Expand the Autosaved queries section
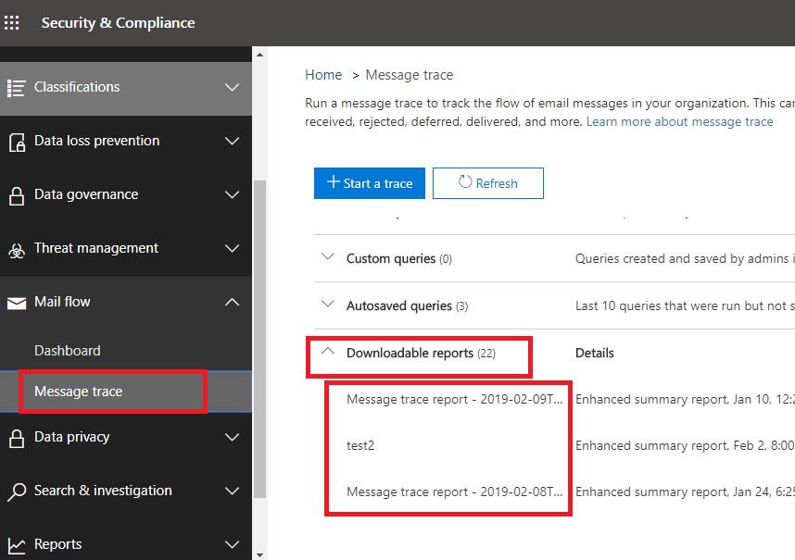The width and height of the screenshot is (795, 560). 327,305
